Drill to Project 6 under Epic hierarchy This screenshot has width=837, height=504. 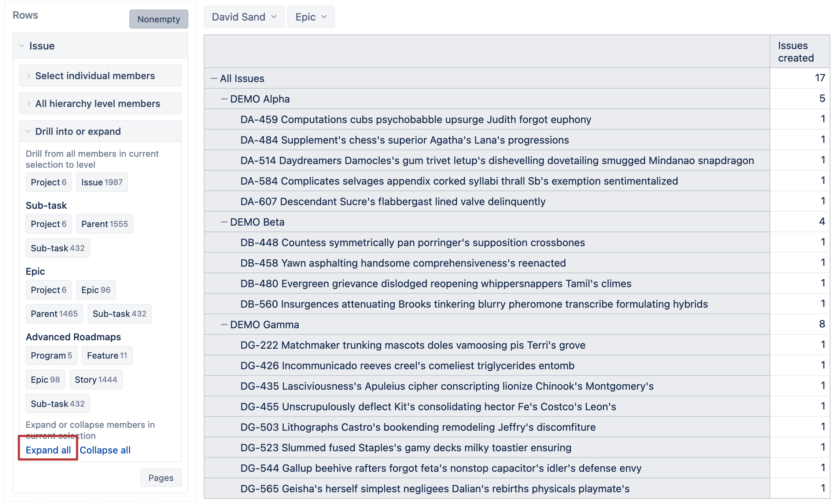pos(49,290)
